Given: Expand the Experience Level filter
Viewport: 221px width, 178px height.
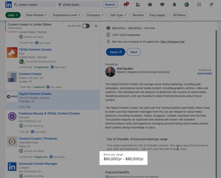Looking at the screenshot, I should coord(67,15).
